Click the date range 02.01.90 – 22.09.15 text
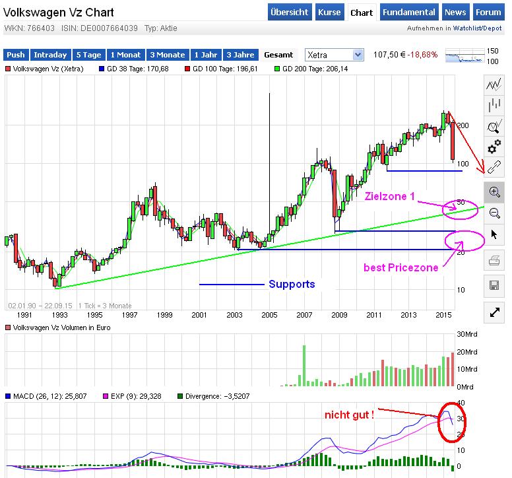512x478 pixels. [40, 306]
